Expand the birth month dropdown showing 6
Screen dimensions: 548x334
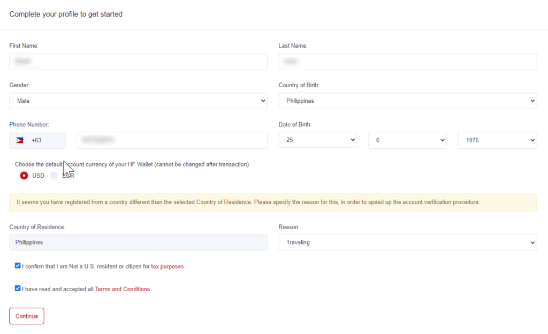[x=407, y=140]
